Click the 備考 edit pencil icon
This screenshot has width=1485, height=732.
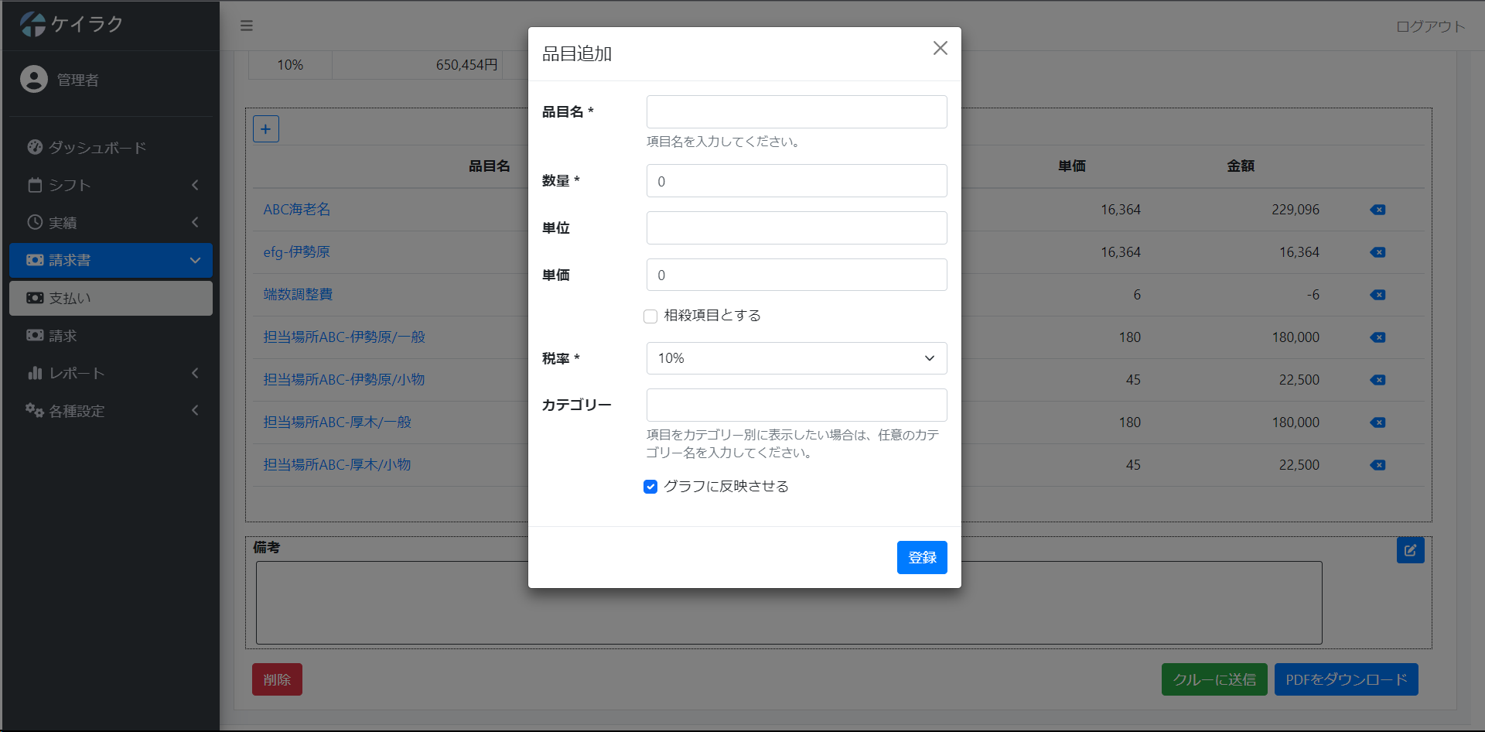coord(1411,550)
